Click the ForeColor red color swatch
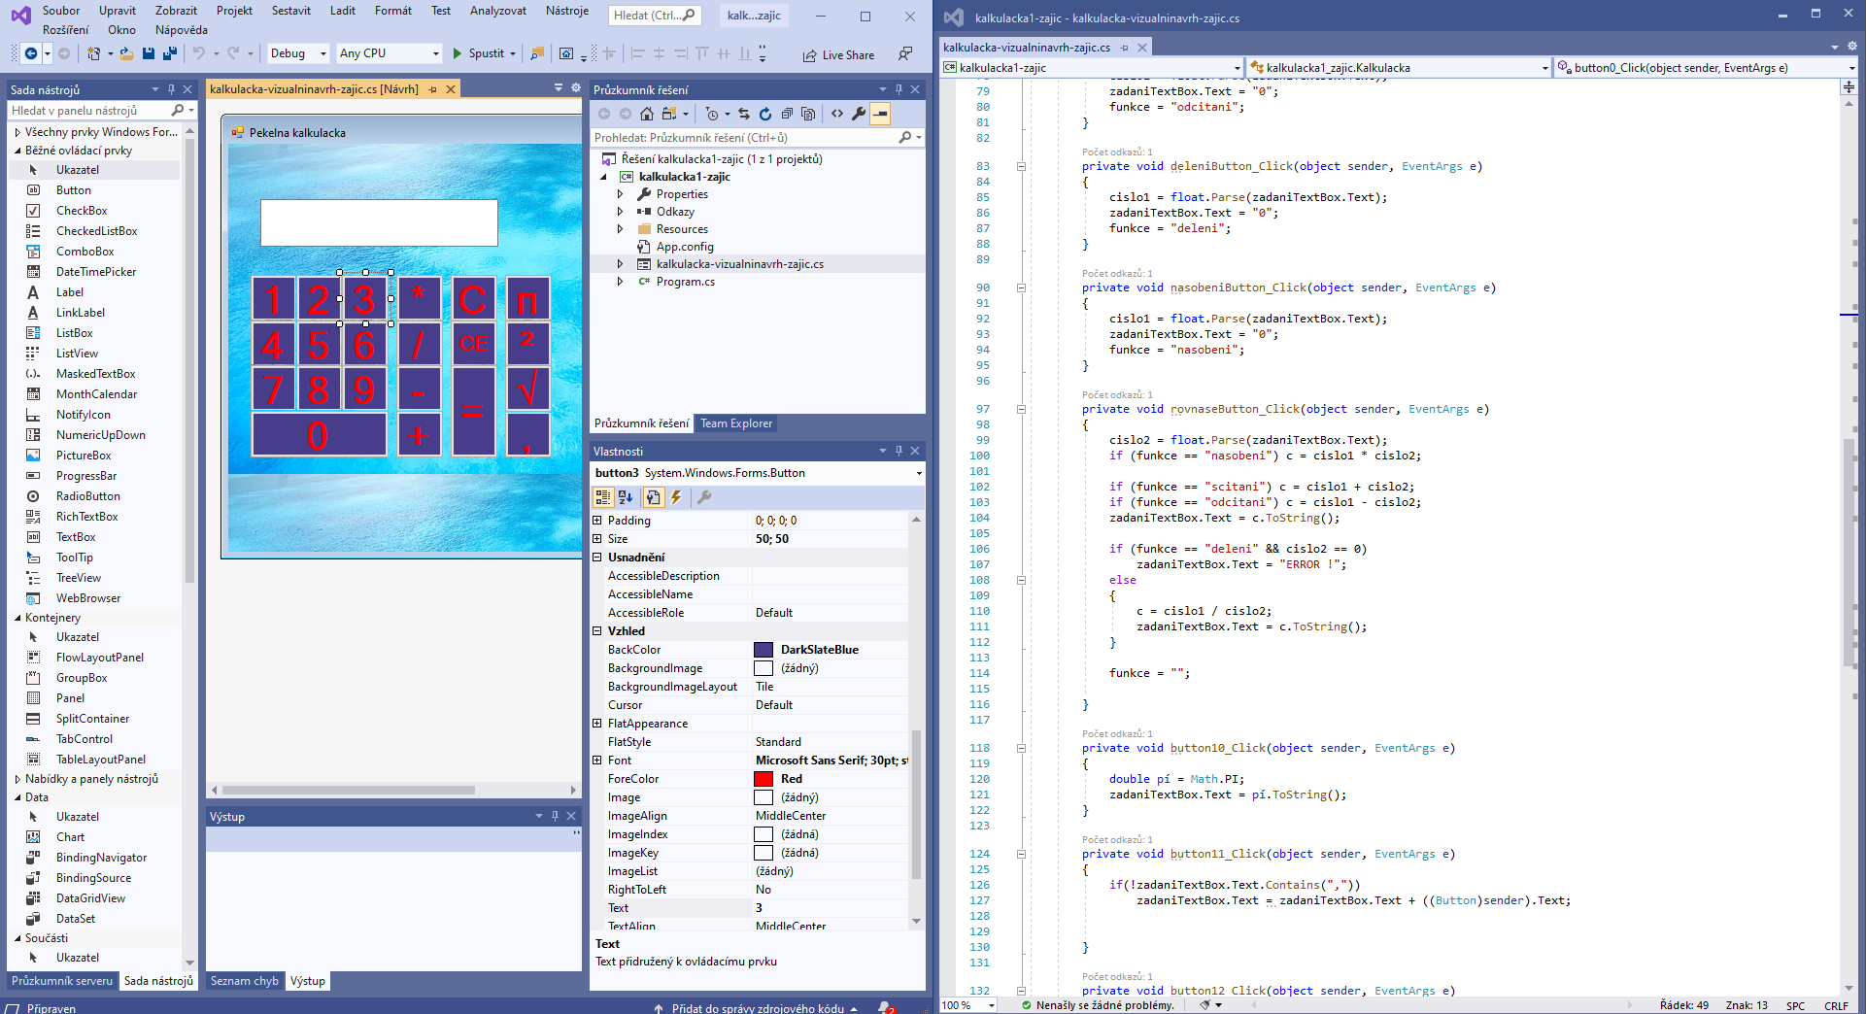This screenshot has height=1014, width=1866. (x=763, y=779)
